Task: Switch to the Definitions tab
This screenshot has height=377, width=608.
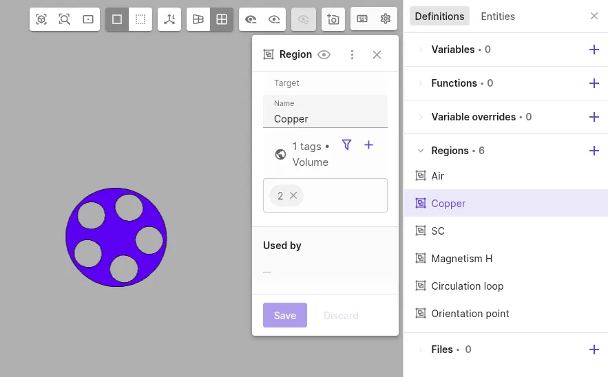Action: [x=439, y=17]
